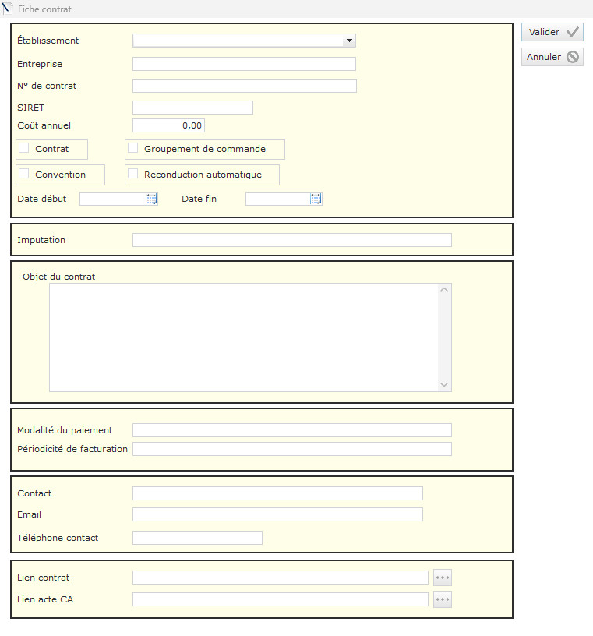Focus the Imputation text field
593x636 pixels.
[291, 240]
